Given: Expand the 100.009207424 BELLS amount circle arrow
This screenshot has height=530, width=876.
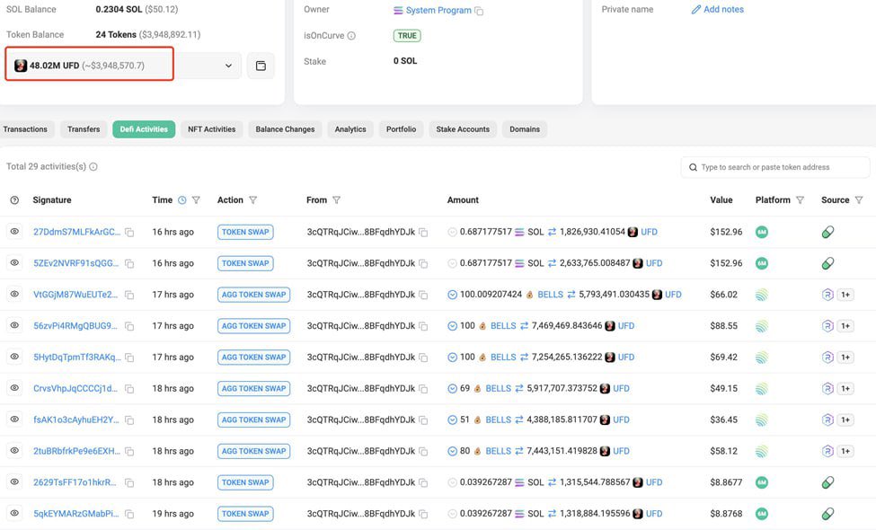Looking at the screenshot, I should click(x=453, y=295).
